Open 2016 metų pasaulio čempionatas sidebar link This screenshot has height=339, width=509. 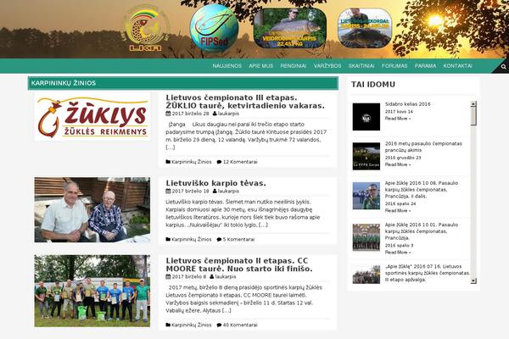[423, 147]
